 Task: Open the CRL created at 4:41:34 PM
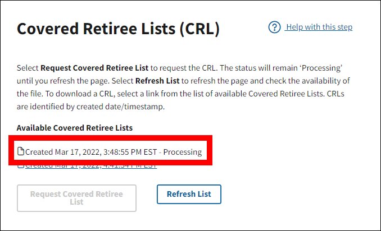(90, 166)
